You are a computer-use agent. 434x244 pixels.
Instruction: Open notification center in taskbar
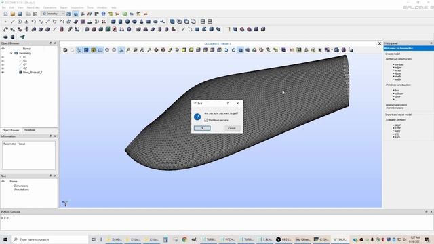427,239
